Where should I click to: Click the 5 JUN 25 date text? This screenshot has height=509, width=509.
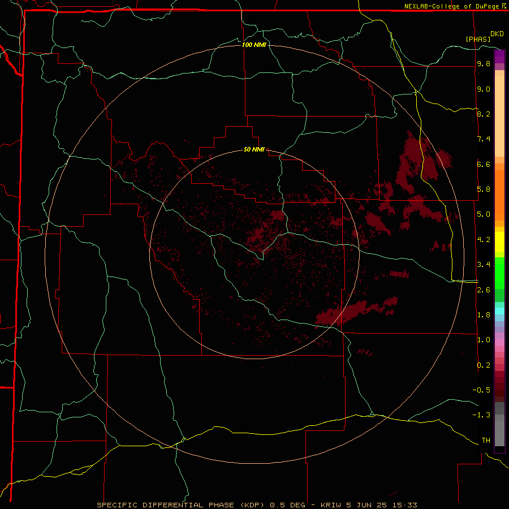coord(366,505)
